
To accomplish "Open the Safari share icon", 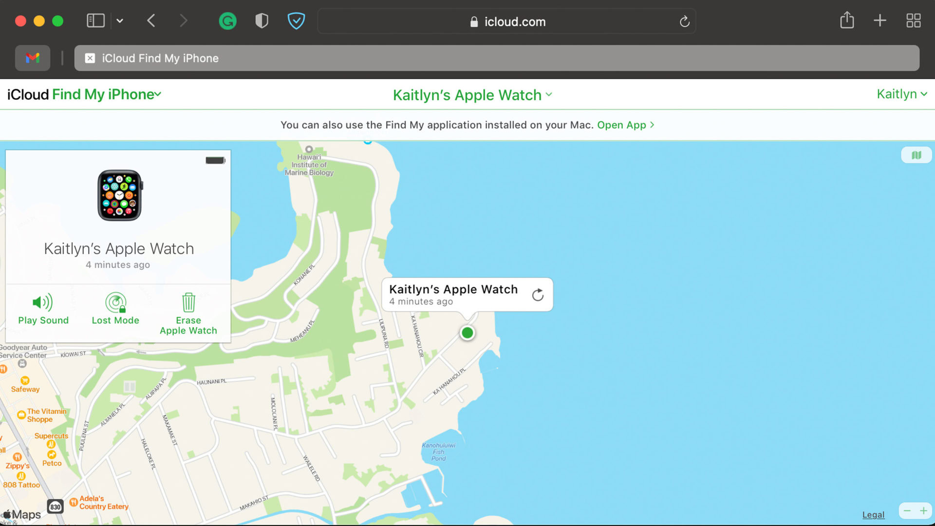I will (847, 20).
